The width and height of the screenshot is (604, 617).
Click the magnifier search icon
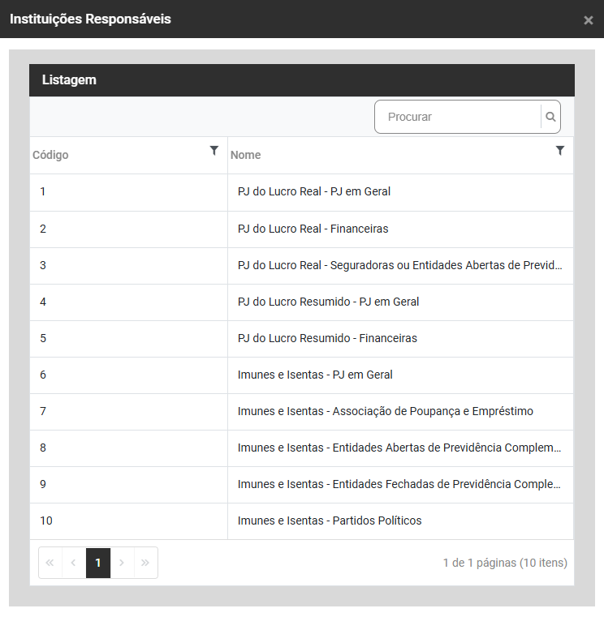click(x=550, y=117)
